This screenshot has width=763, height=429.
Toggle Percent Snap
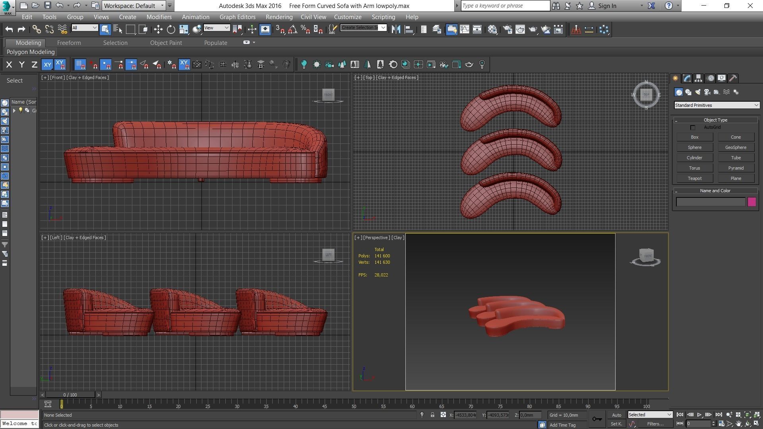(x=305, y=29)
